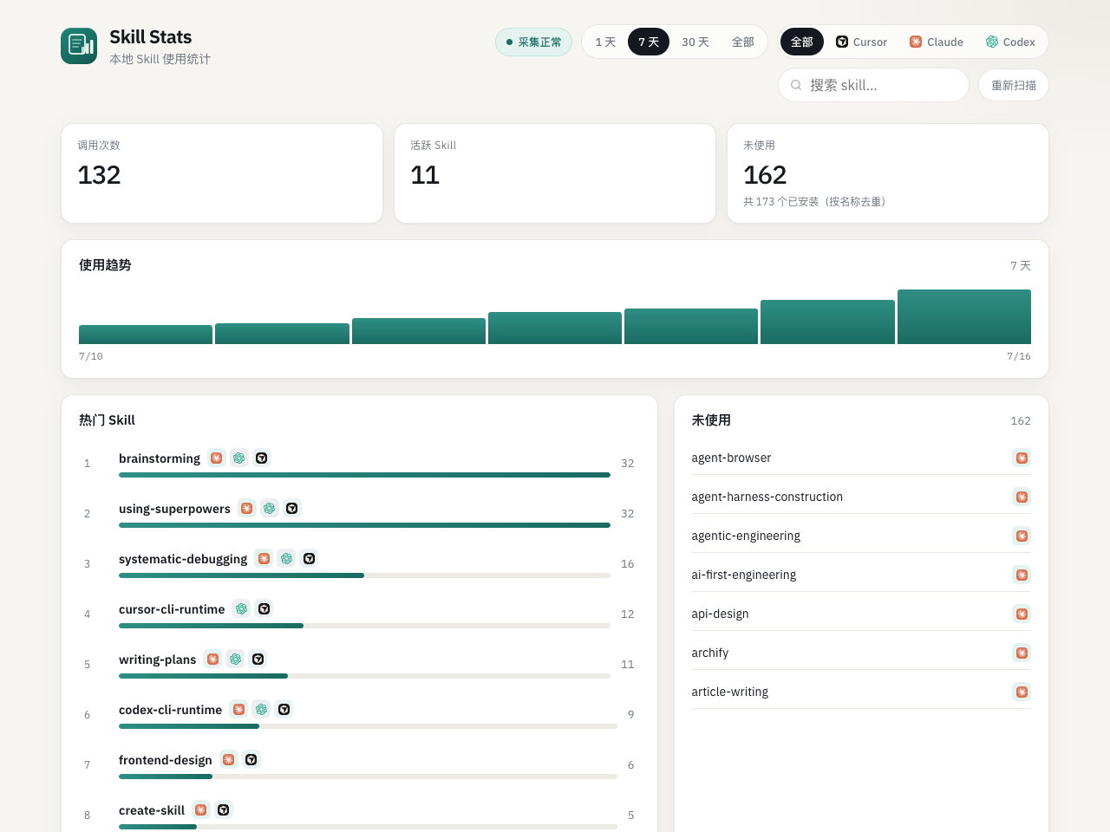Select 全部 time range next to 30 天
The width and height of the screenshot is (1110, 832).
click(743, 42)
